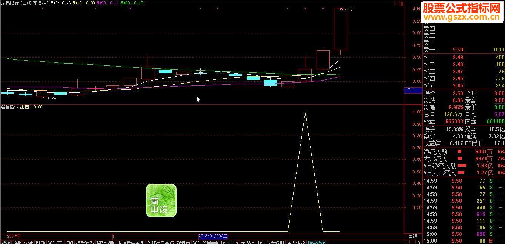The height and width of the screenshot is (244, 505).
Task: Click the 外盘 665303 value
Action: (x=454, y=122)
